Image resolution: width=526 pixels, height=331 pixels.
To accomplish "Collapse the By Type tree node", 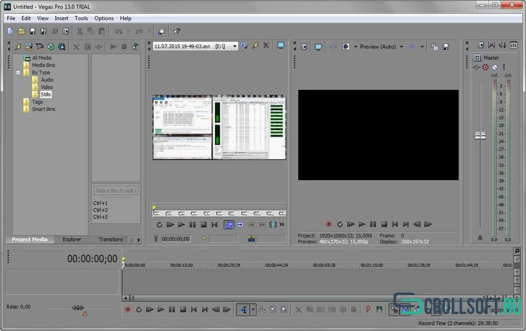I will [x=18, y=72].
